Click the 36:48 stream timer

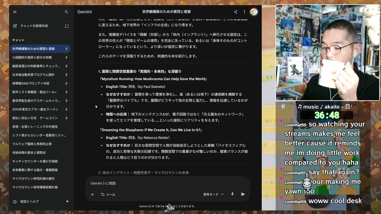(327, 115)
